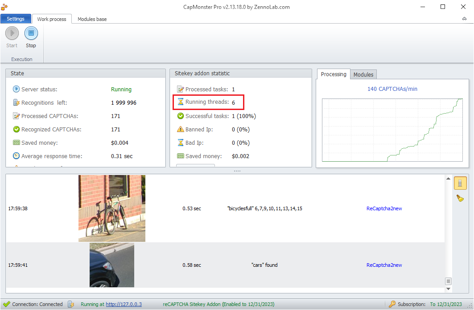Click the subscription key icon in status bar

[392, 304]
